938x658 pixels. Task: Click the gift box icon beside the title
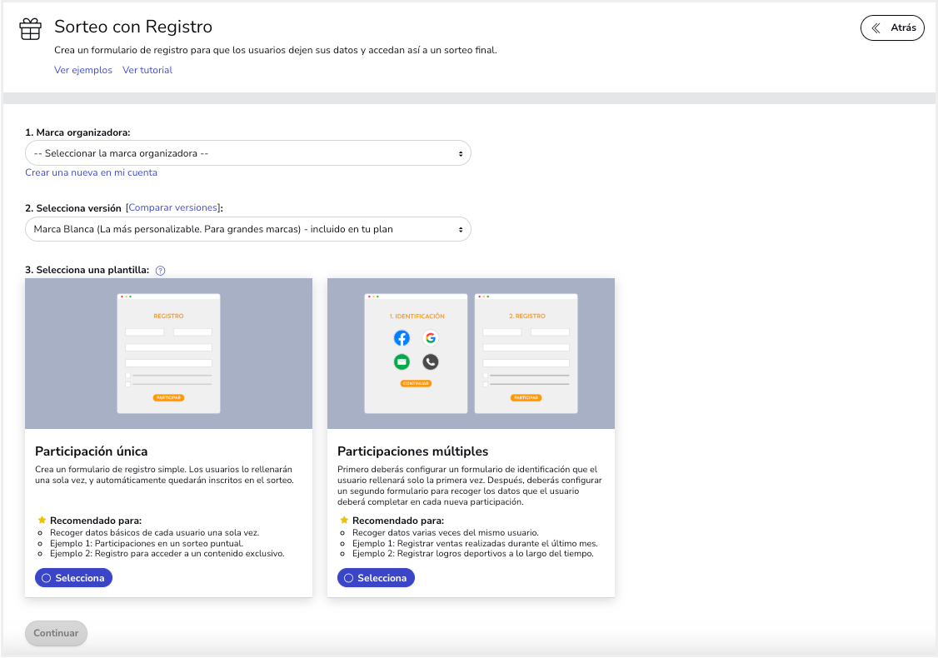(30, 29)
